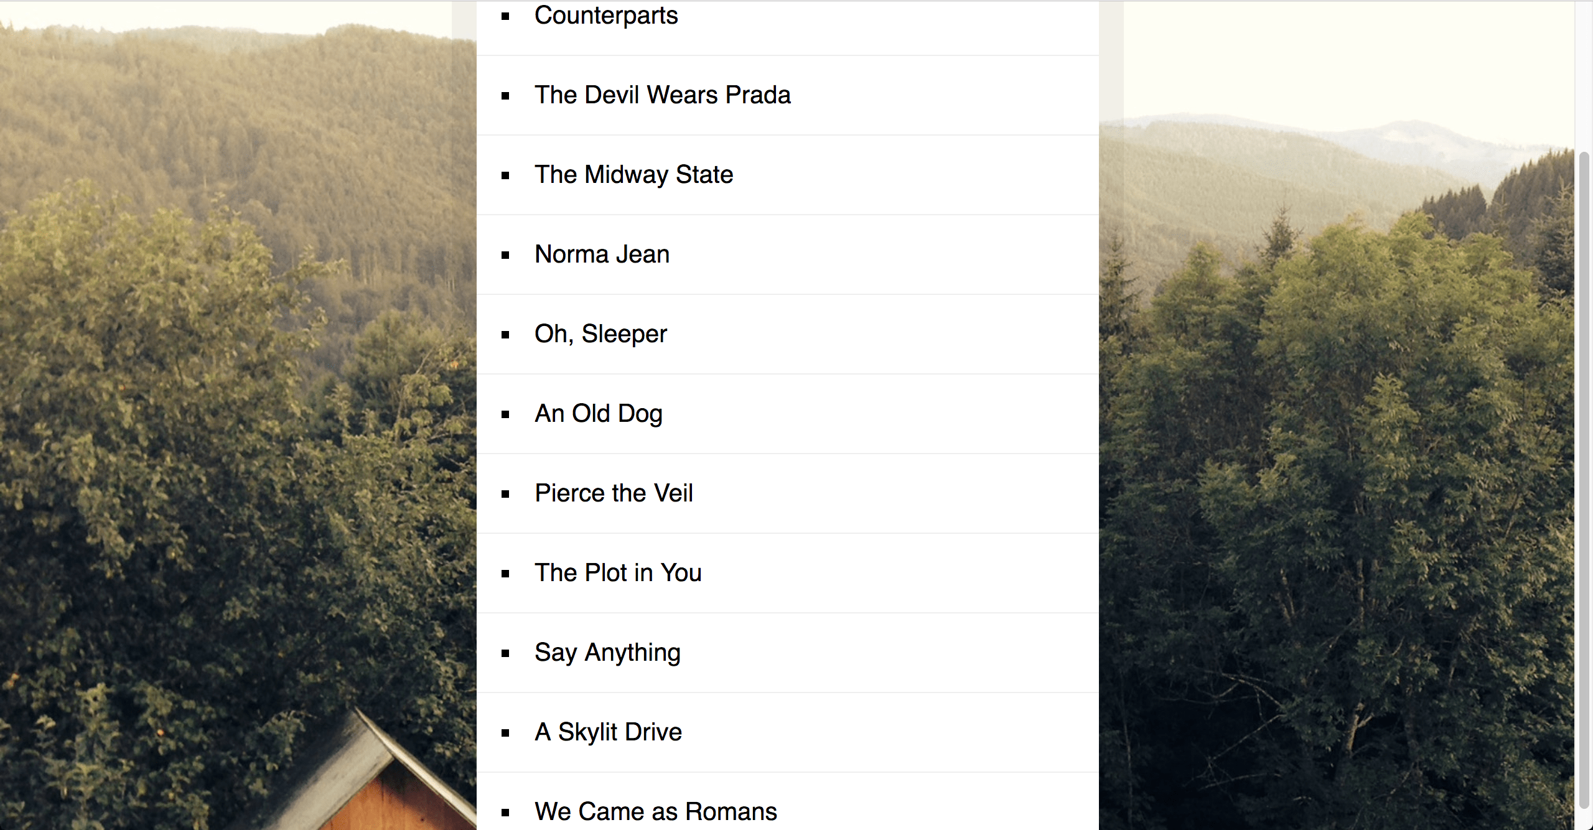The width and height of the screenshot is (1593, 830).
Task: Click bullet marker beside Pierce the Veil
Action: [x=505, y=494]
